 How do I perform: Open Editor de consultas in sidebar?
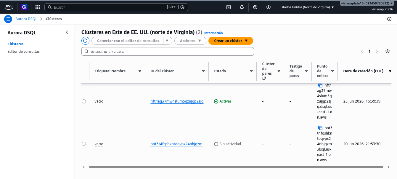(23, 51)
